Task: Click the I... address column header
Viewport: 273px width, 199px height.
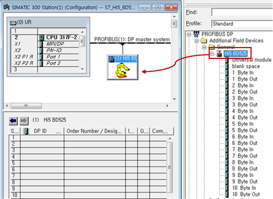Action: tap(131, 131)
